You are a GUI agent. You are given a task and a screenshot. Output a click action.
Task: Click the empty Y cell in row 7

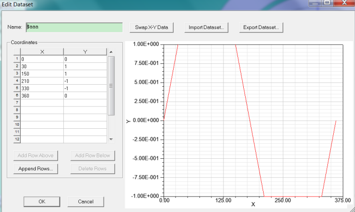[85, 103]
